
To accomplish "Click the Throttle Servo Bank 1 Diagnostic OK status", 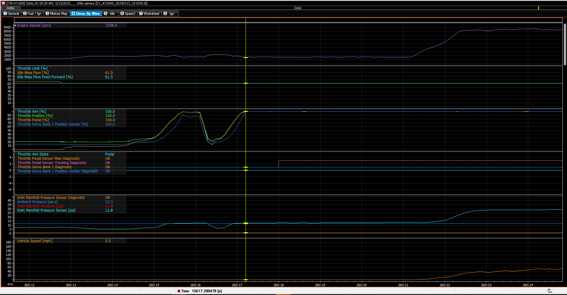I will click(x=108, y=167).
